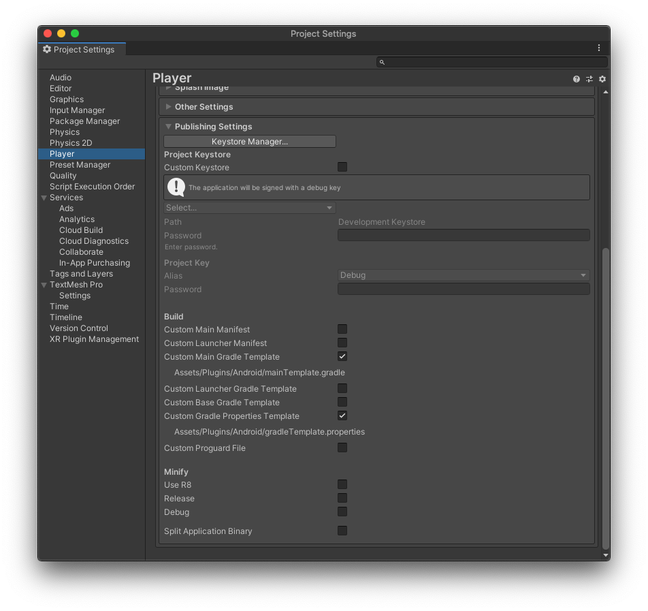This screenshot has height=611, width=648.
Task: Open Quality settings category
Action: [63, 176]
